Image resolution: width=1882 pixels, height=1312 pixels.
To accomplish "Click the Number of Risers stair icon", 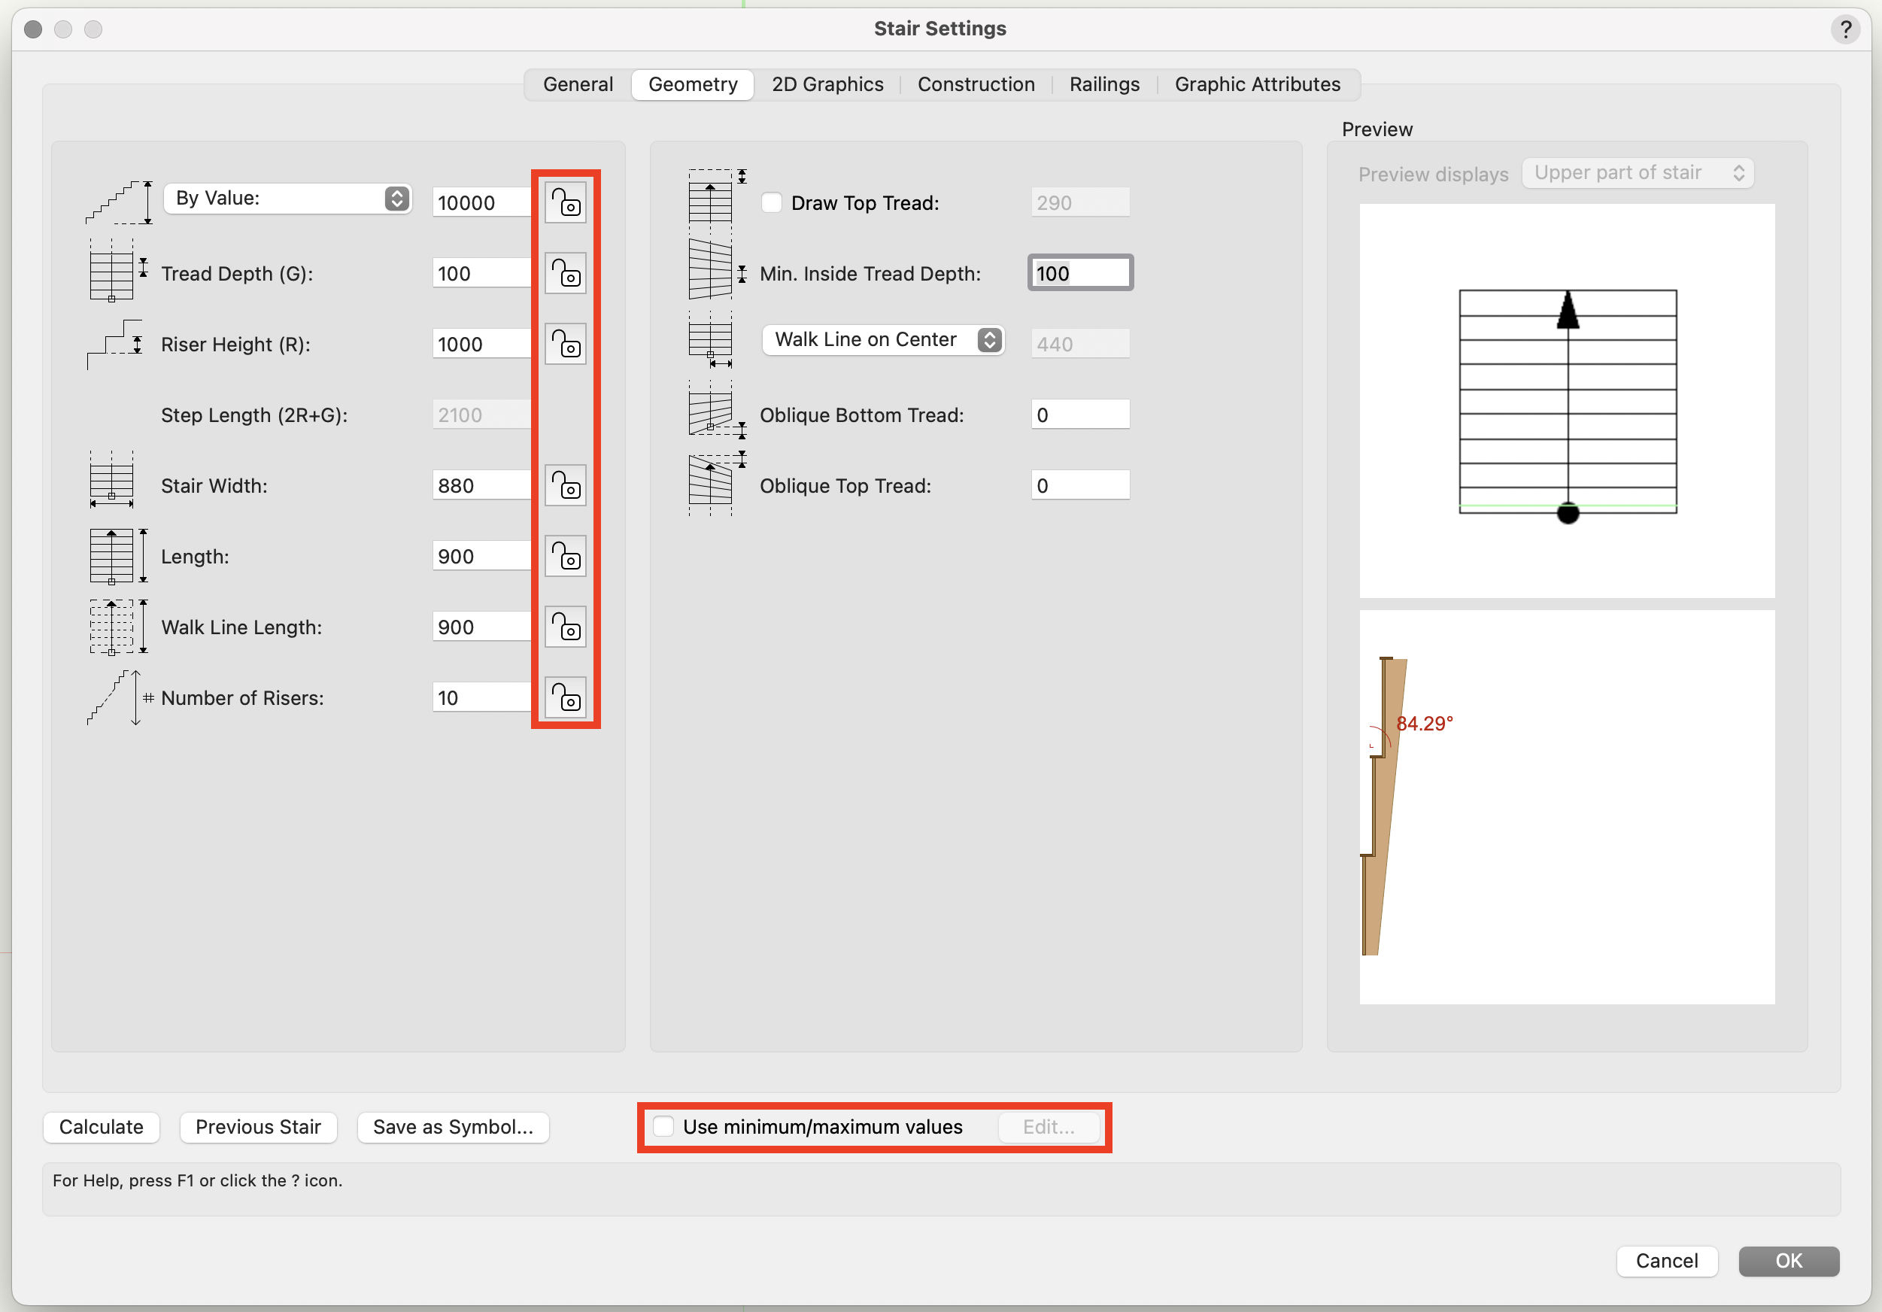I will pos(115,698).
